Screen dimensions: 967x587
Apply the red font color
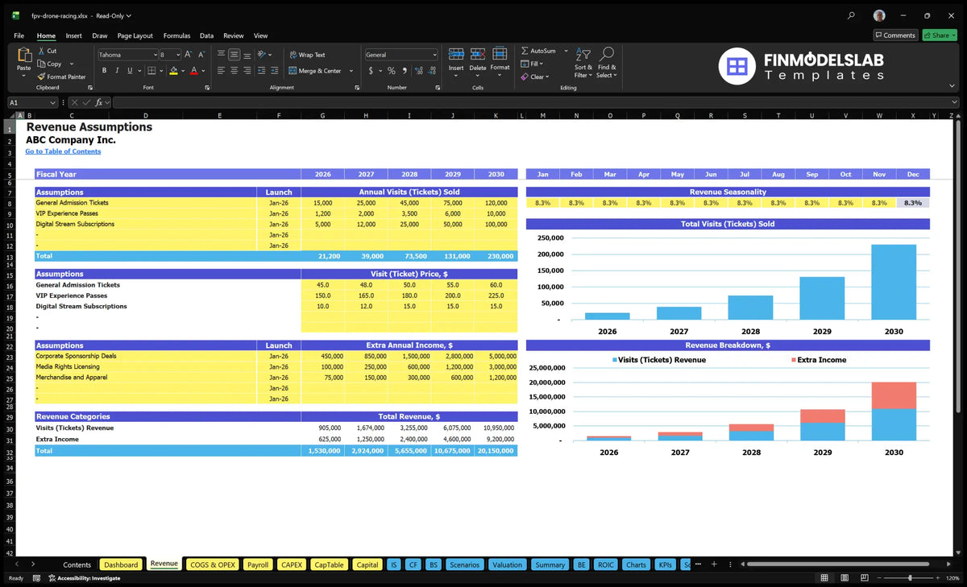click(x=194, y=71)
